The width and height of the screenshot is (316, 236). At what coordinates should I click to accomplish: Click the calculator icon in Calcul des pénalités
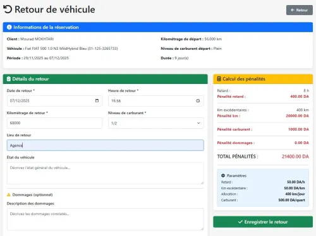tap(219, 79)
